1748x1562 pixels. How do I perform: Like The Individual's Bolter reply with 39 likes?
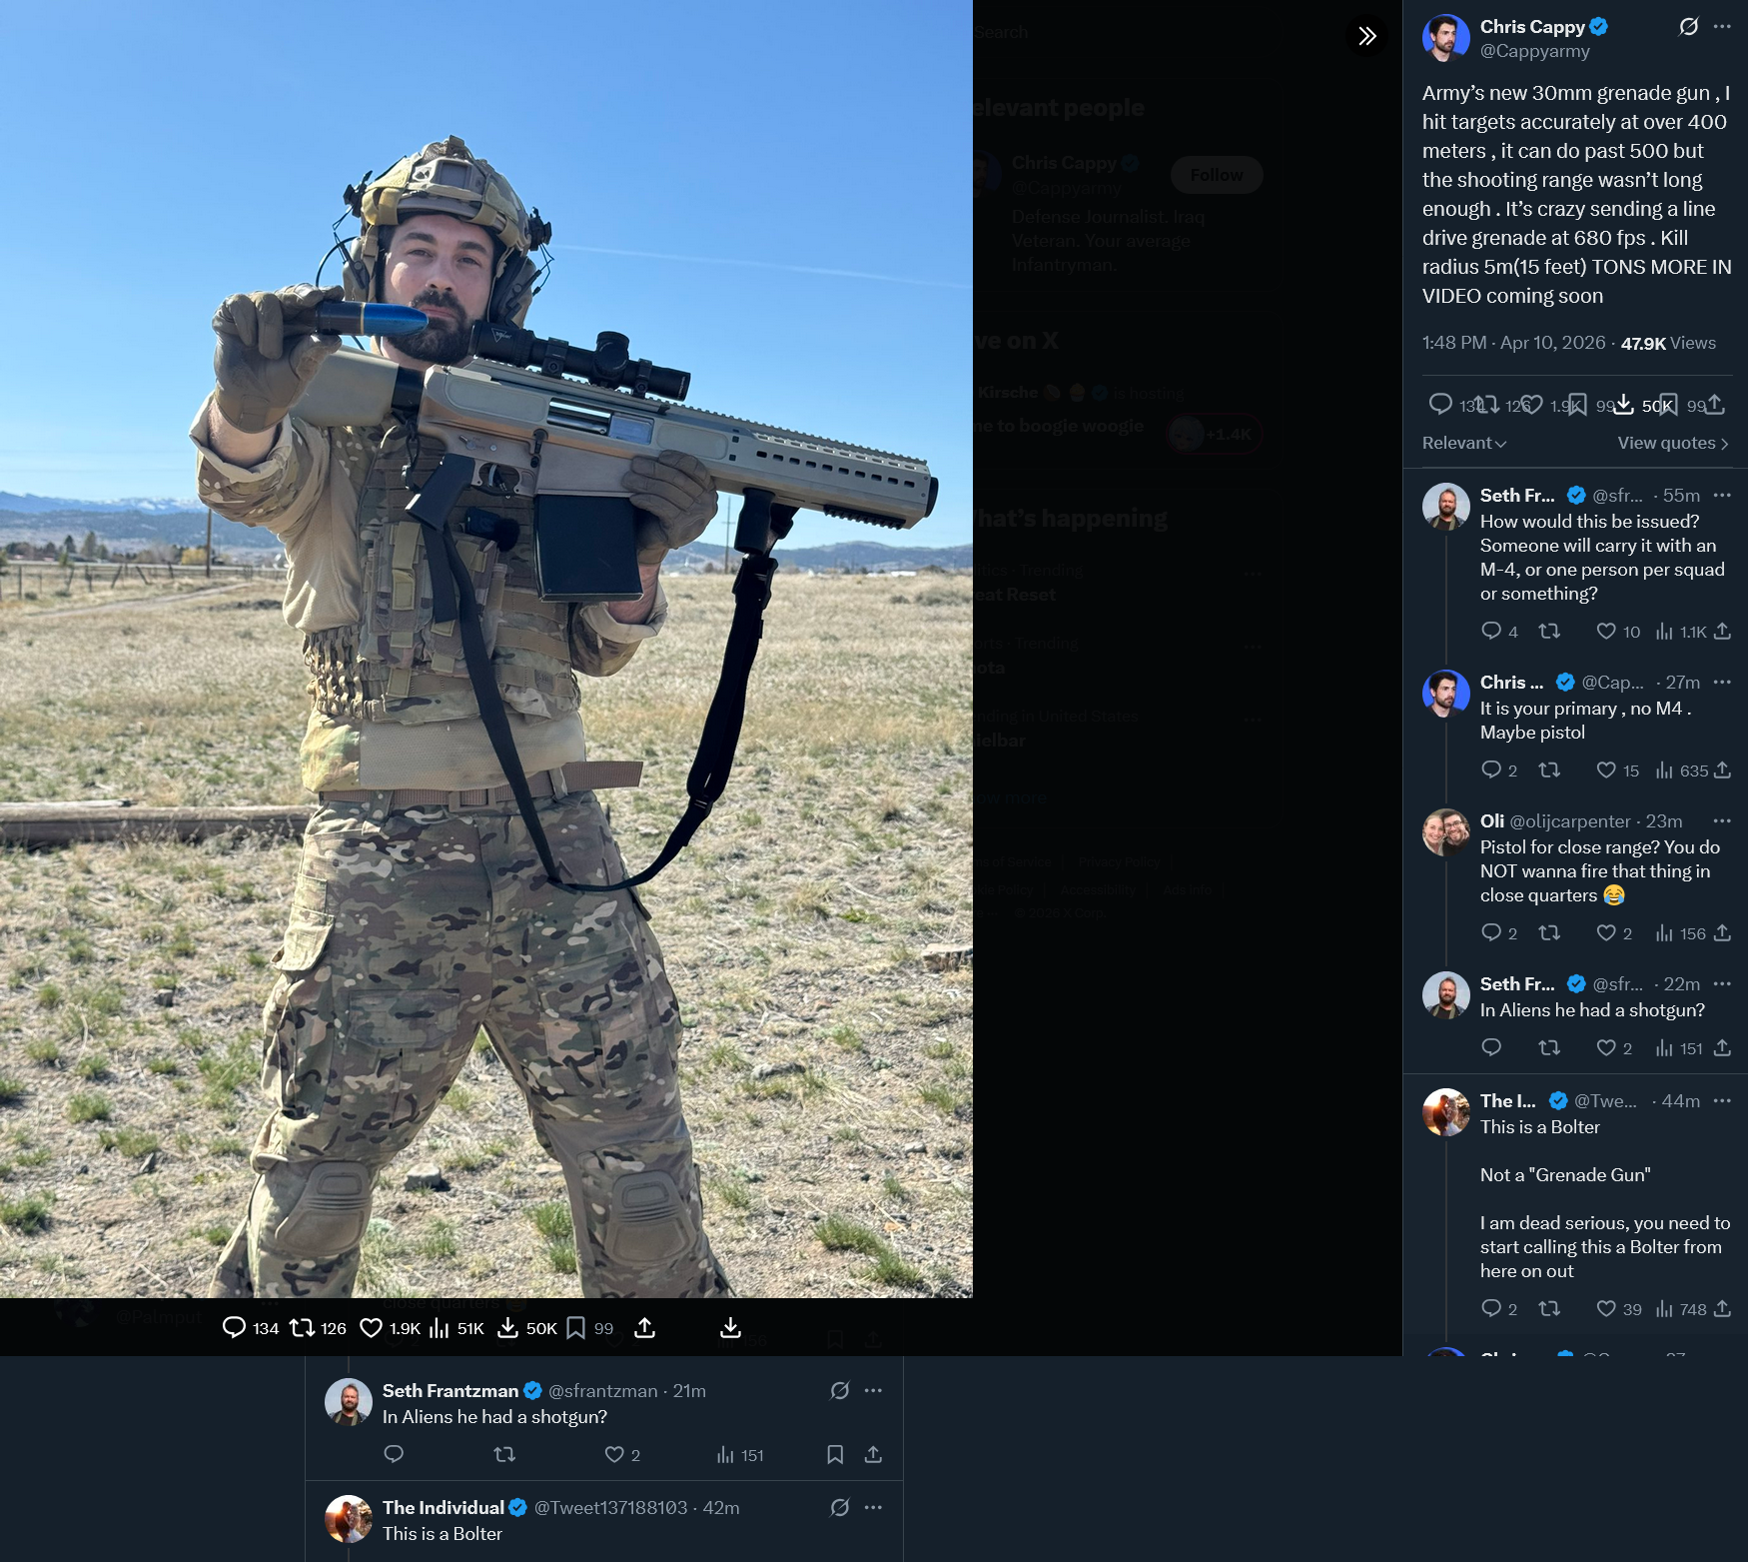(x=1606, y=1308)
